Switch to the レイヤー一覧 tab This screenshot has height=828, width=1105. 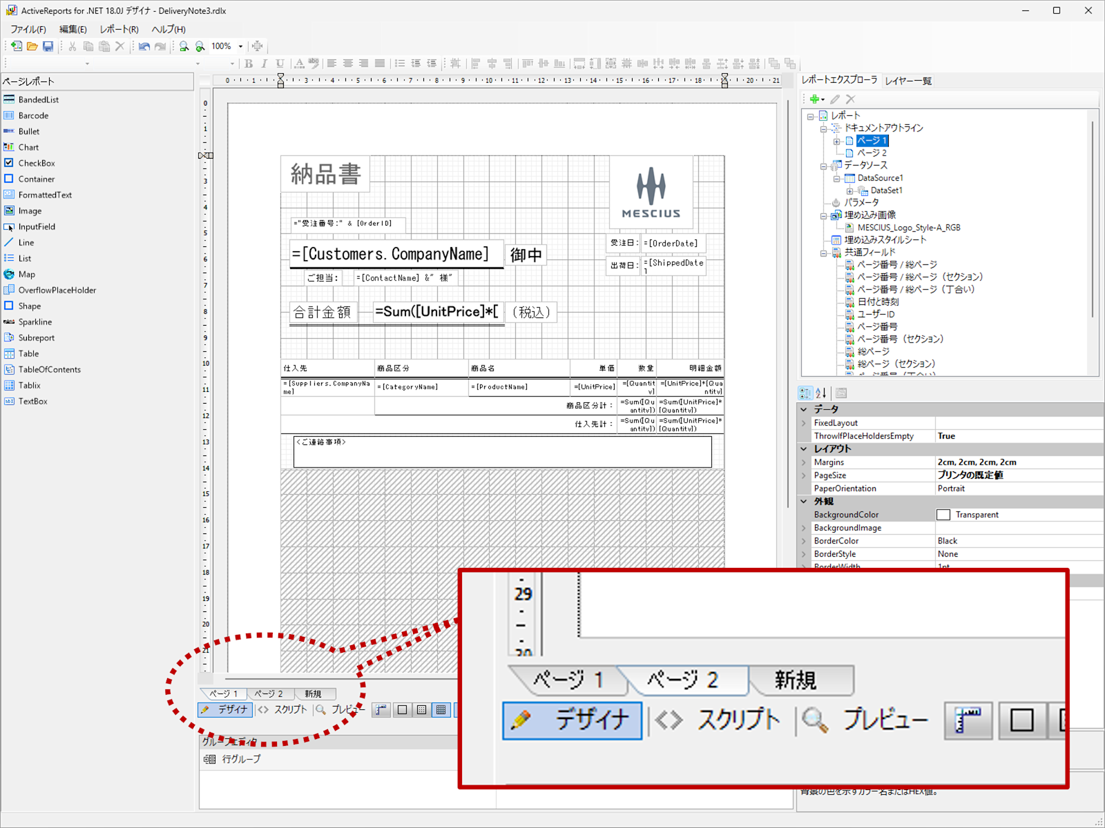[x=908, y=81]
